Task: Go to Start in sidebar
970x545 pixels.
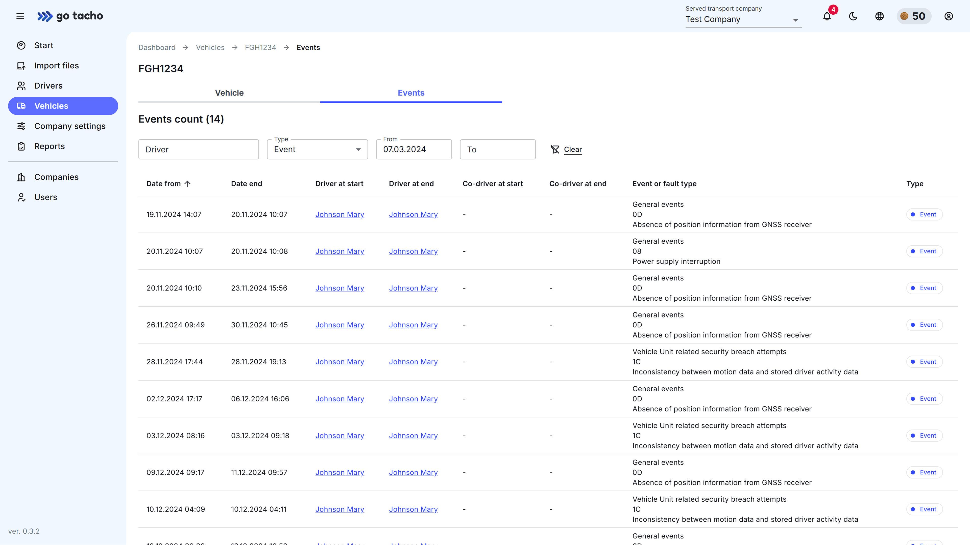Action: [x=63, y=45]
